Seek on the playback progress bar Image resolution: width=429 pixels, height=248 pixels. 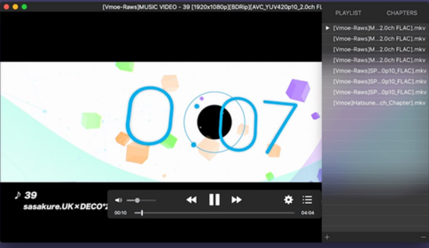214,213
